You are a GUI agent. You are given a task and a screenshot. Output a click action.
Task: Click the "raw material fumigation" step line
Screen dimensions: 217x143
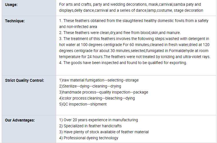tap(99, 80)
